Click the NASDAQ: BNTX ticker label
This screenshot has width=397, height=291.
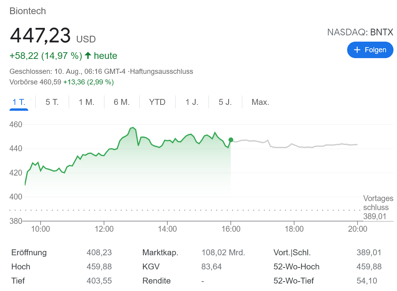pyautogui.click(x=360, y=32)
